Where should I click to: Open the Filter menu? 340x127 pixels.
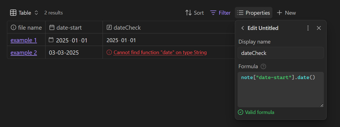tap(220, 13)
